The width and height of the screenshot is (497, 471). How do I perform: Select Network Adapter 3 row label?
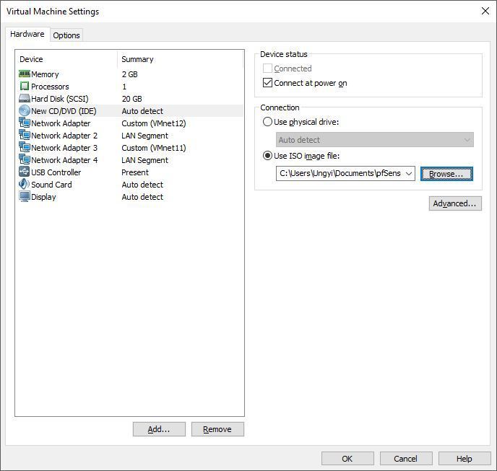click(x=64, y=148)
